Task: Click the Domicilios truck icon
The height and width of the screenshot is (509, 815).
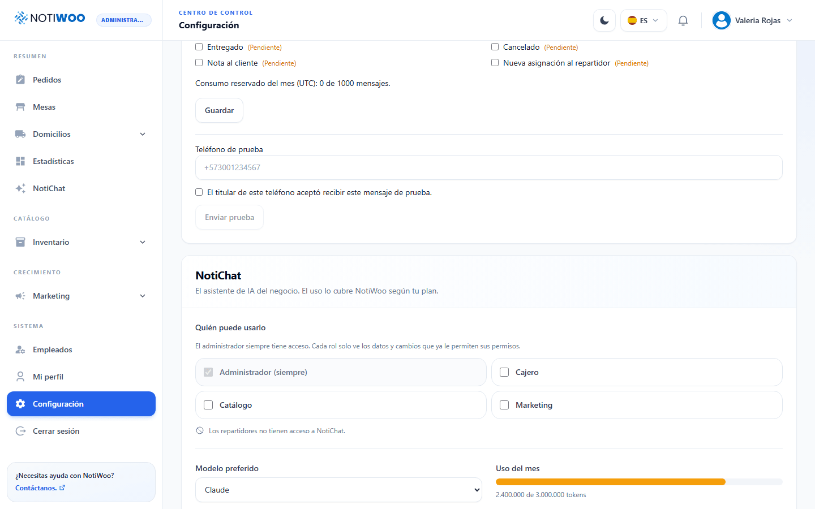Action: click(x=20, y=134)
